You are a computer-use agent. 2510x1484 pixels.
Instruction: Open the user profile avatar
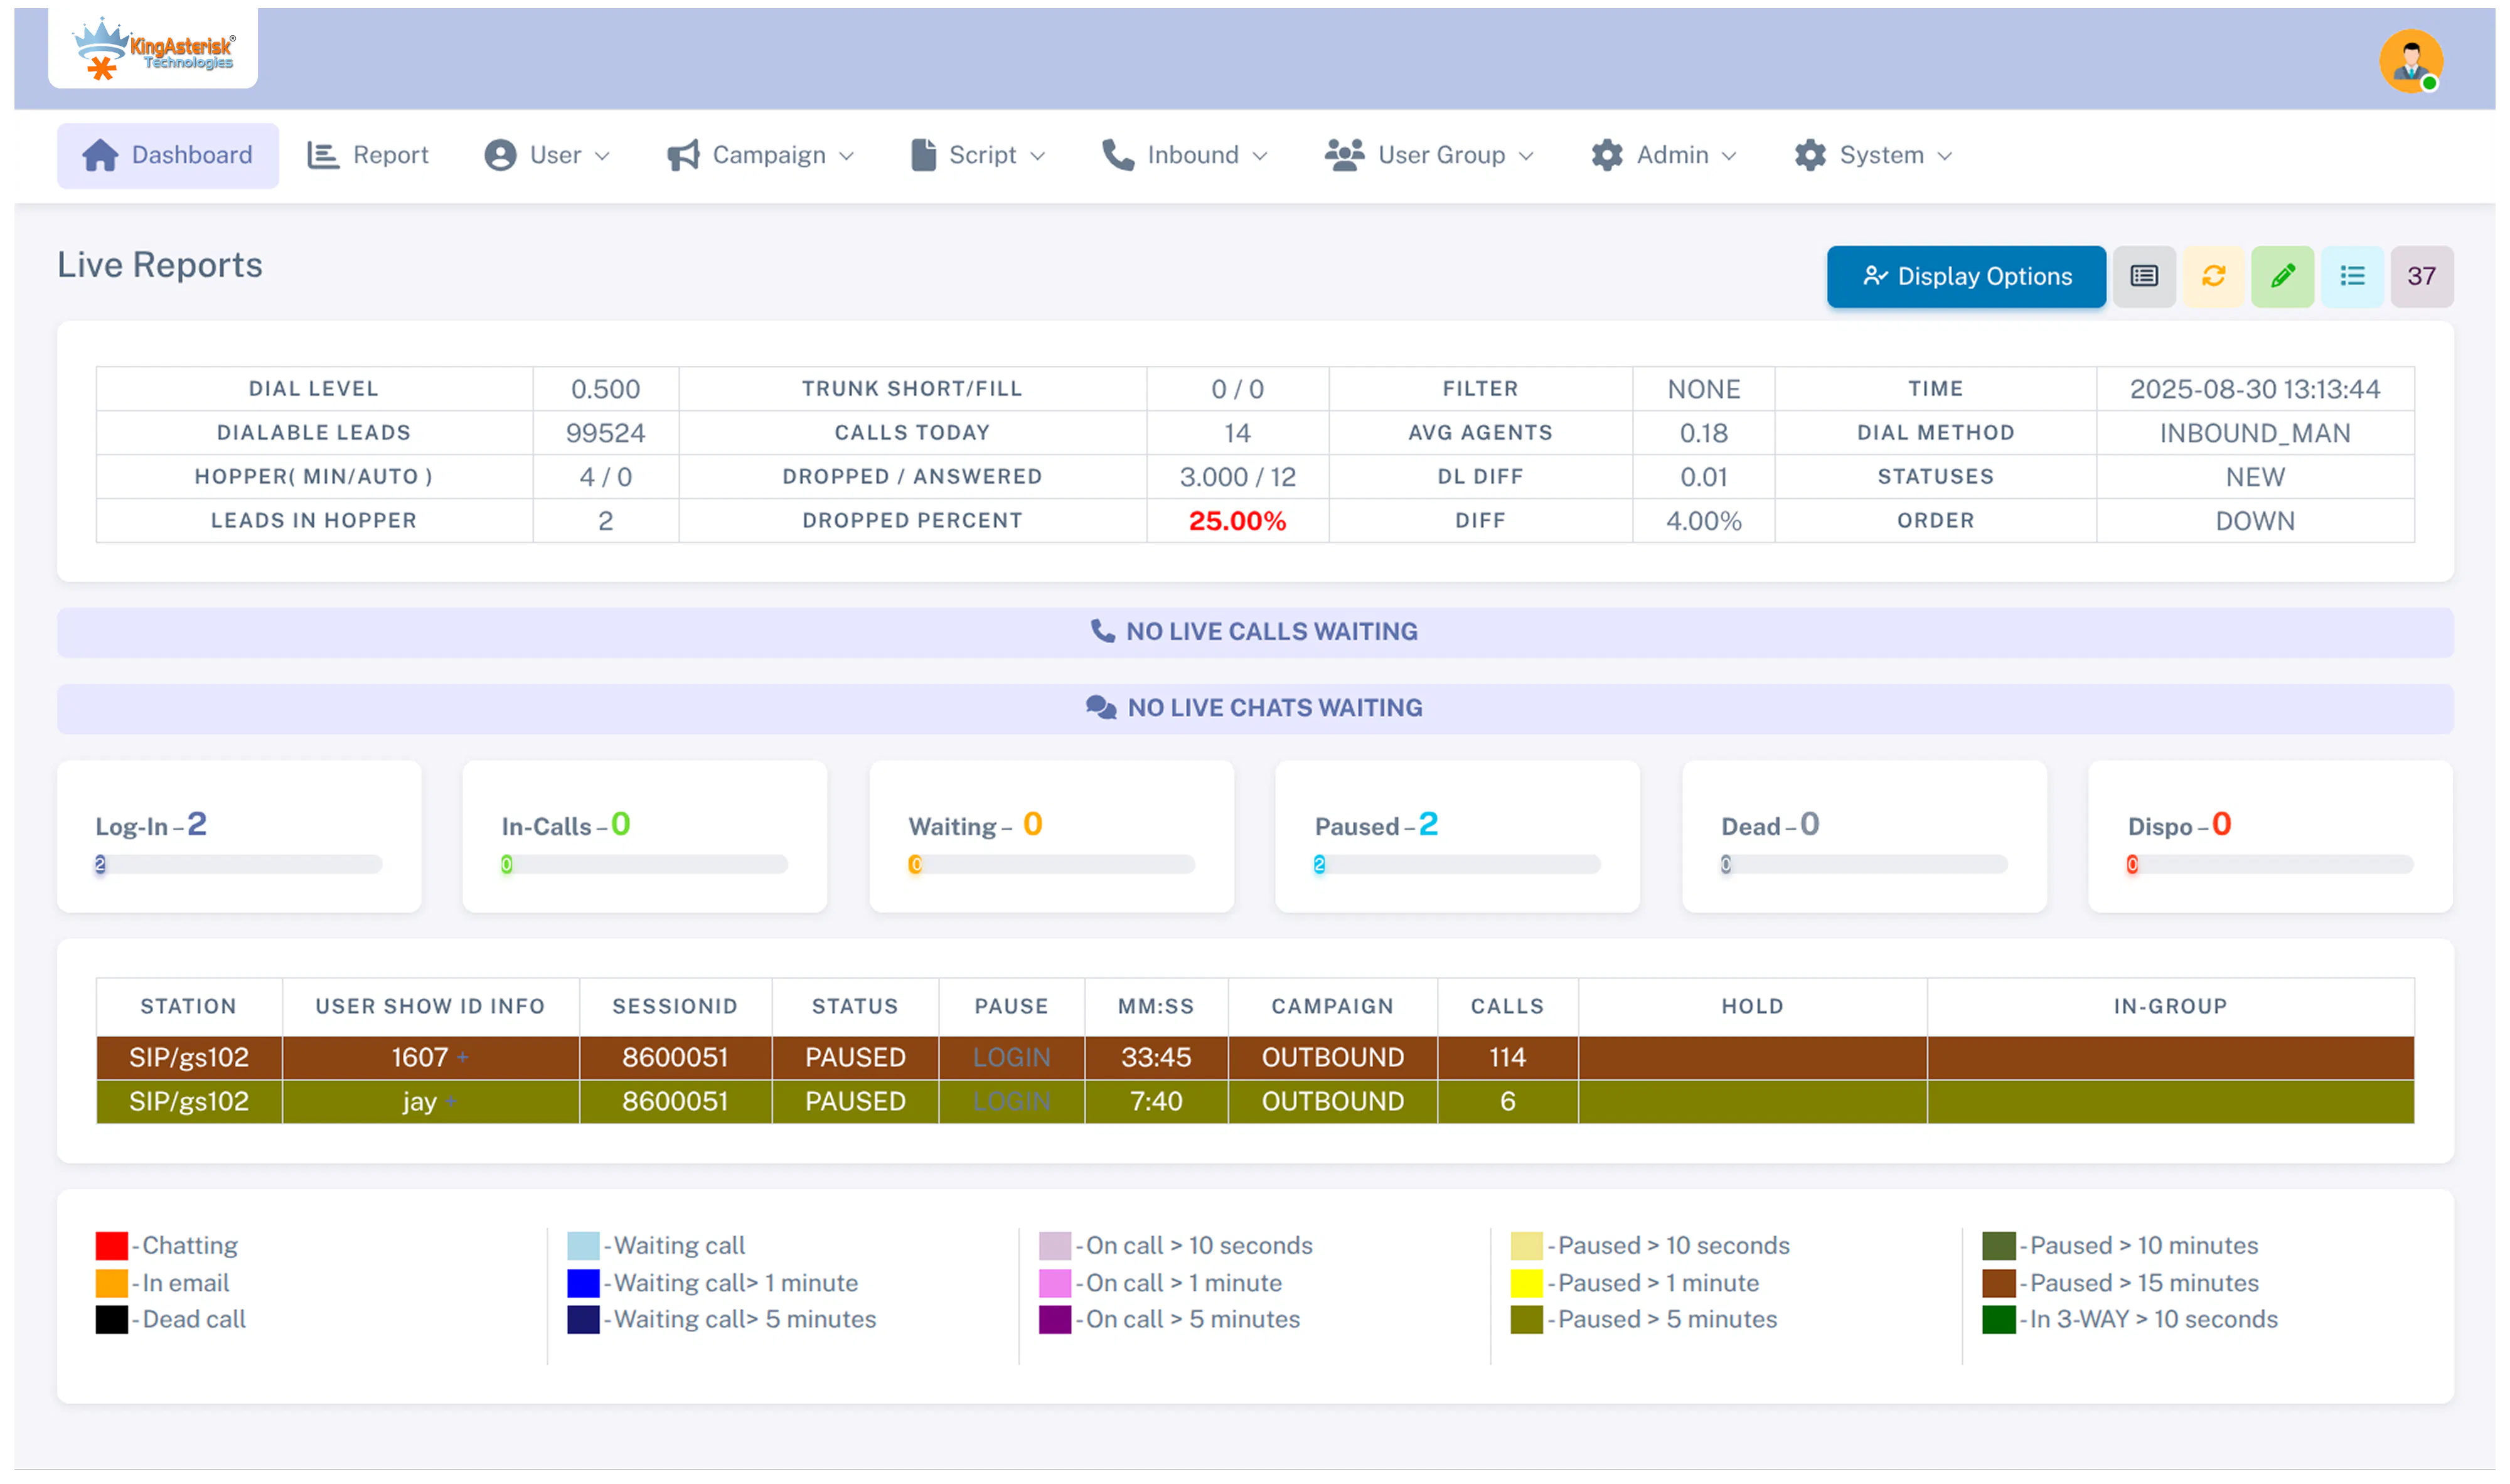[2410, 61]
